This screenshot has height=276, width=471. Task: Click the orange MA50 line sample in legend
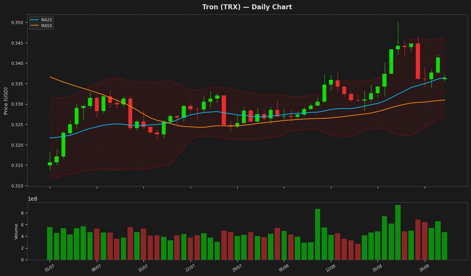(x=35, y=25)
